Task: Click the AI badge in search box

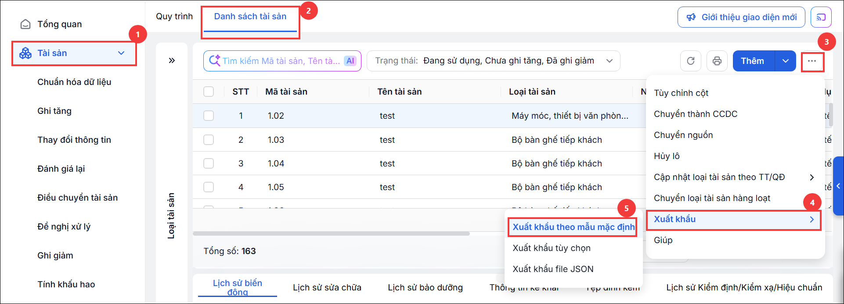Action: 350,61
